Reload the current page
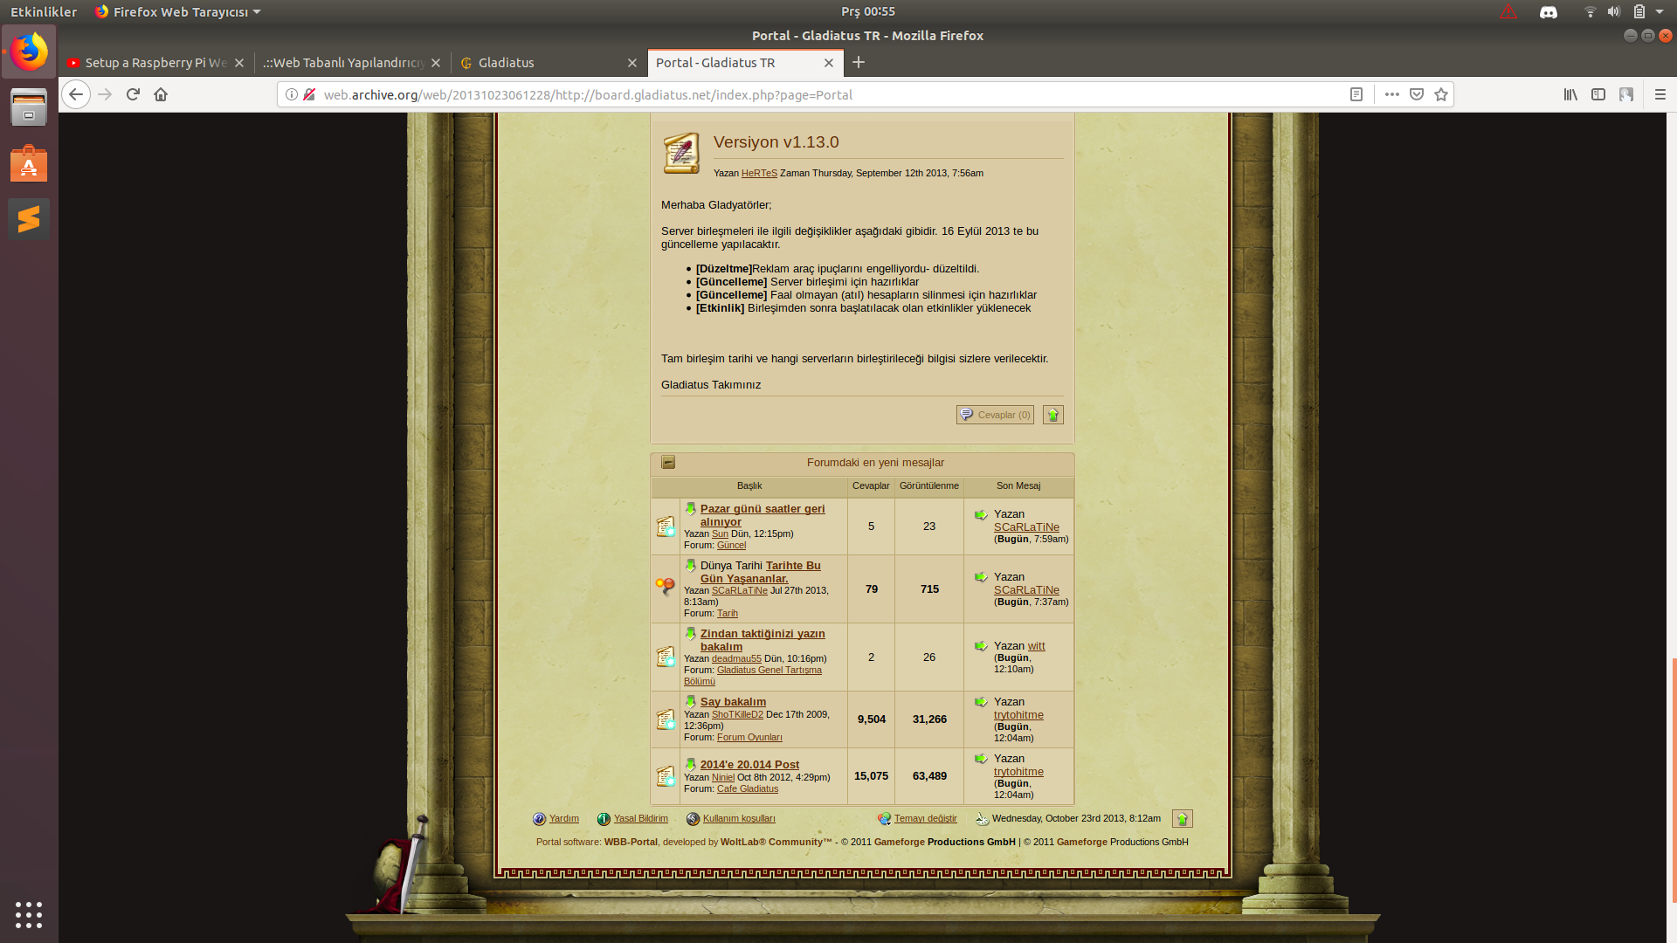This screenshot has width=1677, height=943. 133,94
